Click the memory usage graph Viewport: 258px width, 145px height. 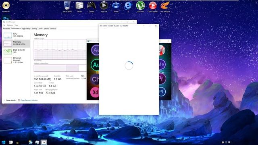point(60,50)
